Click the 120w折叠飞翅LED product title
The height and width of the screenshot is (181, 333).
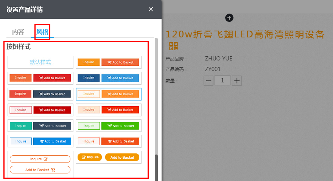point(245,35)
